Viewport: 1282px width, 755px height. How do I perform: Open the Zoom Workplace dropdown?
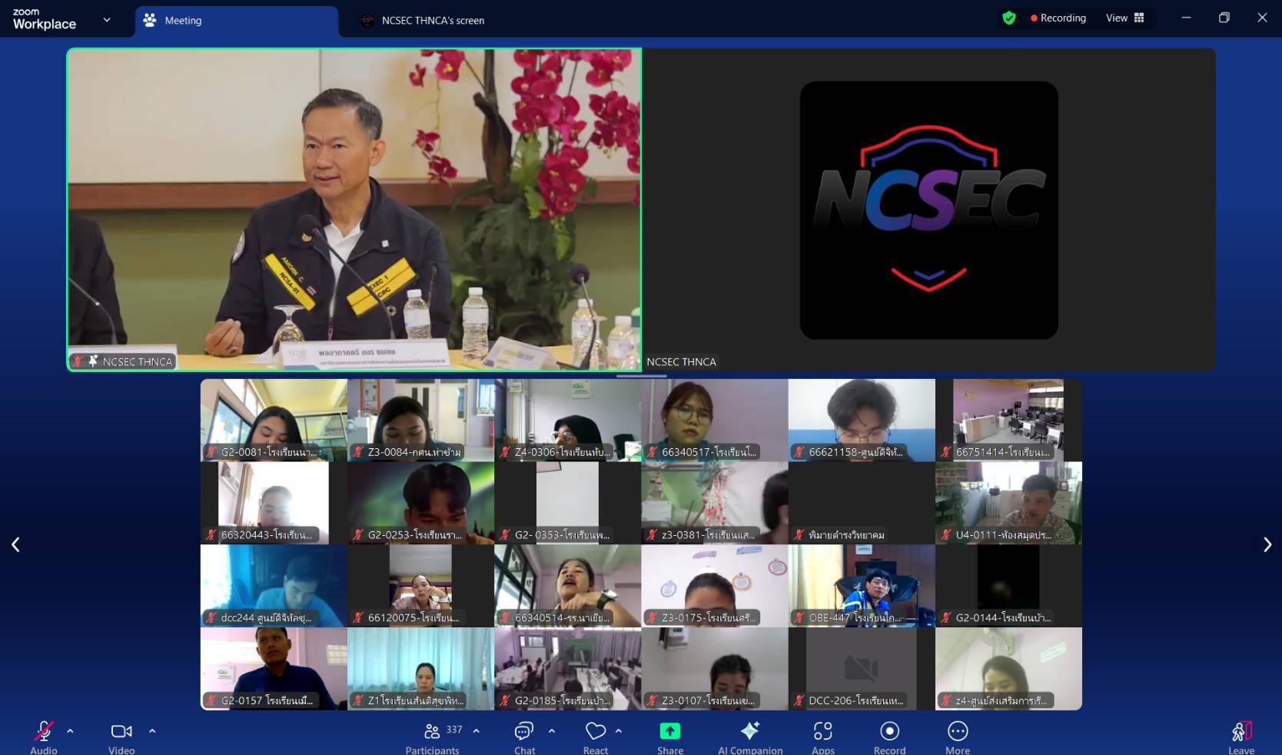pos(107,20)
